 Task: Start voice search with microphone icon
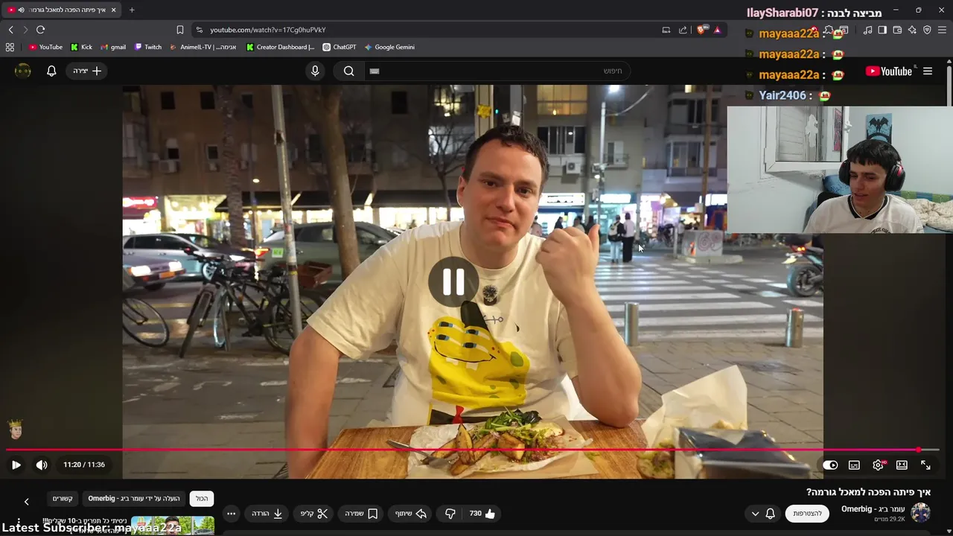click(x=315, y=71)
